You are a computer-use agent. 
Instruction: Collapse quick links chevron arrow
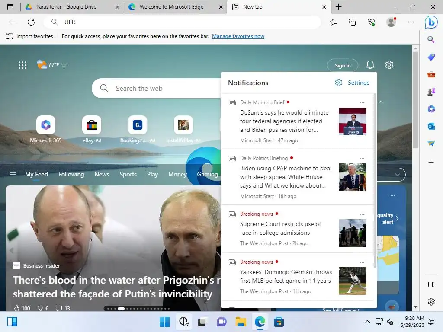pyautogui.click(x=381, y=102)
